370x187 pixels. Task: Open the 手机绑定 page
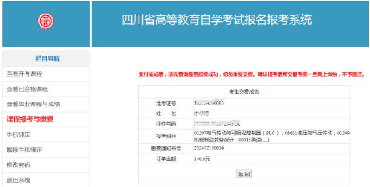18,135
